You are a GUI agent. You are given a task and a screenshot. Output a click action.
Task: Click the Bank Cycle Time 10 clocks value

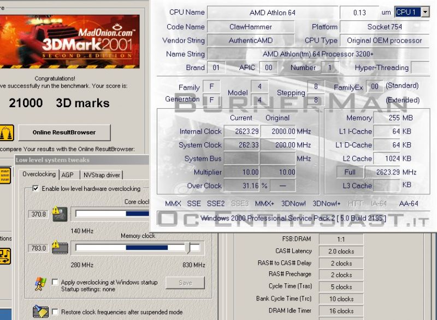[x=341, y=299]
